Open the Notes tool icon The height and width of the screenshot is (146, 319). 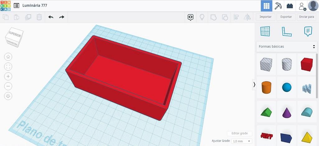308,31
